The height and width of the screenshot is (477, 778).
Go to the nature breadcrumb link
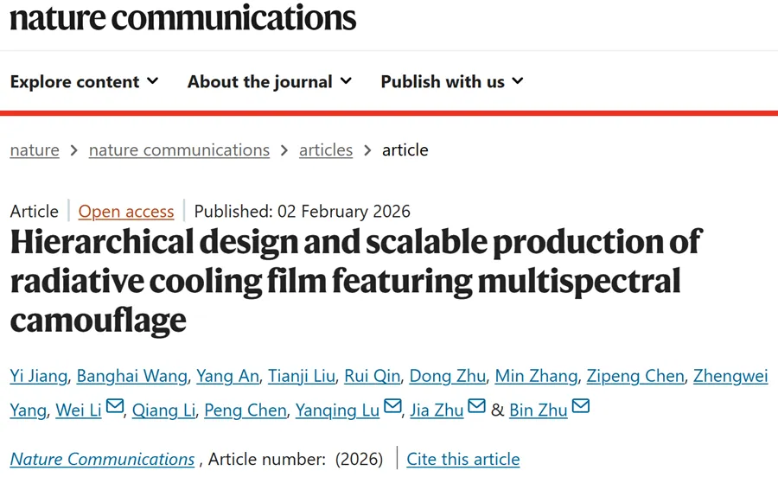click(35, 150)
